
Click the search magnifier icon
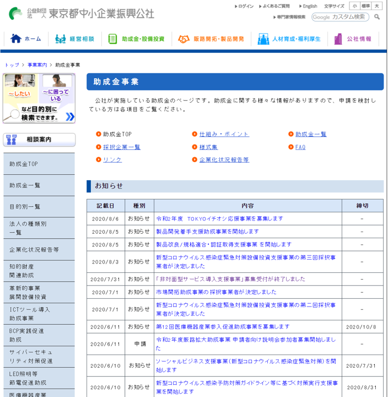click(x=377, y=17)
